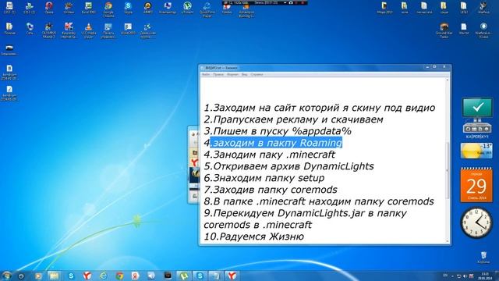Click the red Я Yandex icon in the taskbar
This screenshot has height=281, width=499.
[x=135, y=276]
